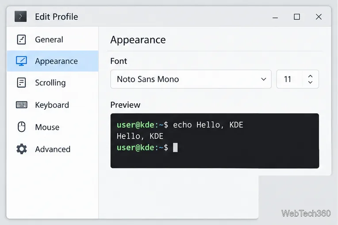Click the Mouse icon in sidebar
Image resolution: width=338 pixels, height=225 pixels.
[21, 127]
